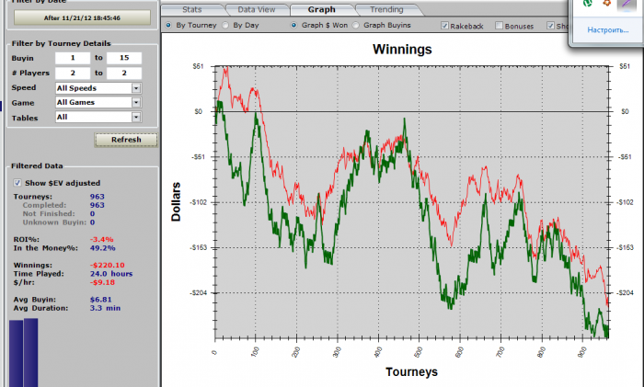Screen dimensions: 644x387
Task: Click the Time Played value 24.0 hours
Action: click(111, 274)
